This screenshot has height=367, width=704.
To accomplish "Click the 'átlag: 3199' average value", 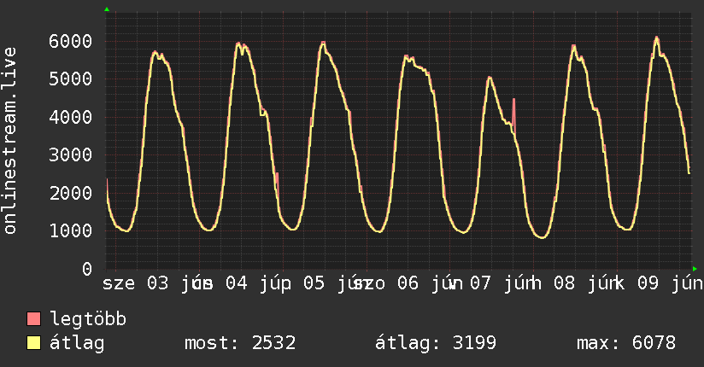I will [x=436, y=343].
